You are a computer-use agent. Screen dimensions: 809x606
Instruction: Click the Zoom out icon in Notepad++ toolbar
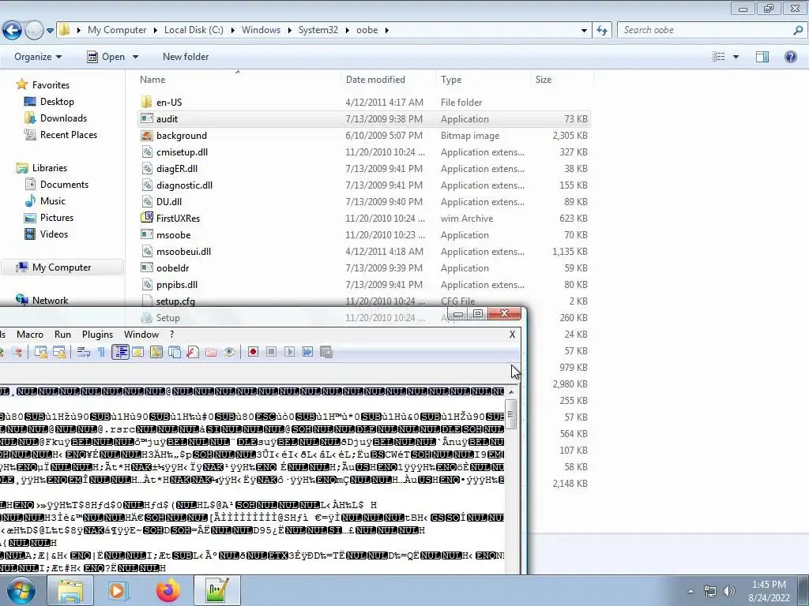[x=17, y=352]
